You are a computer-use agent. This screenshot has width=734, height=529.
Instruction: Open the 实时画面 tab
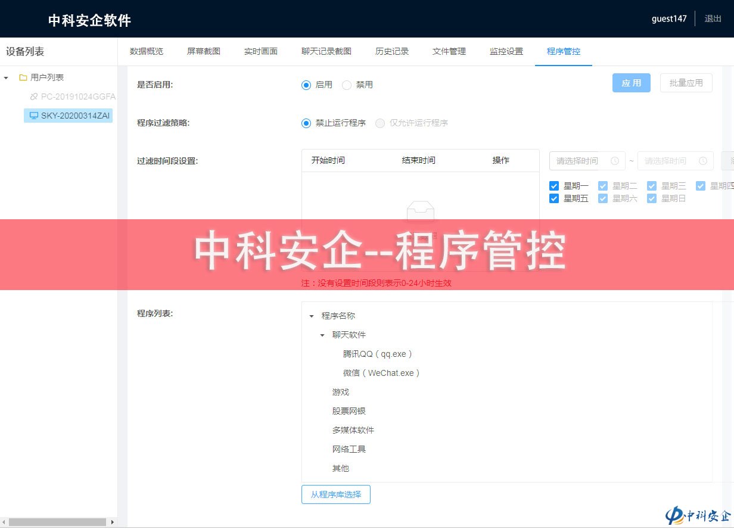click(261, 51)
